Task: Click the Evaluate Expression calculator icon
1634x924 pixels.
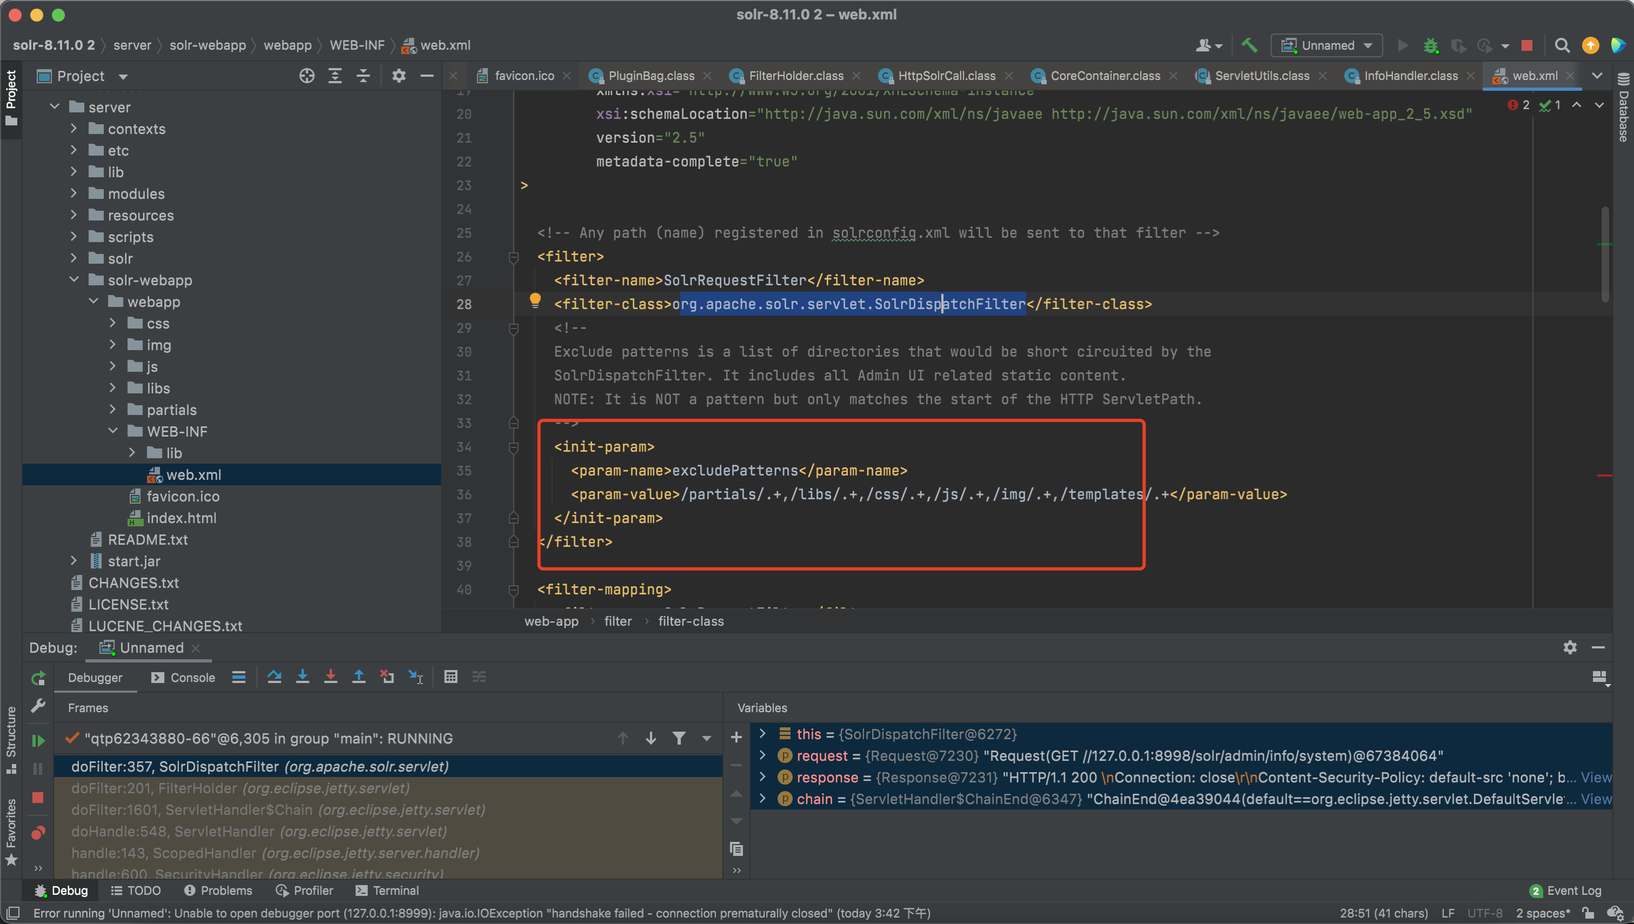Action: coord(451,677)
